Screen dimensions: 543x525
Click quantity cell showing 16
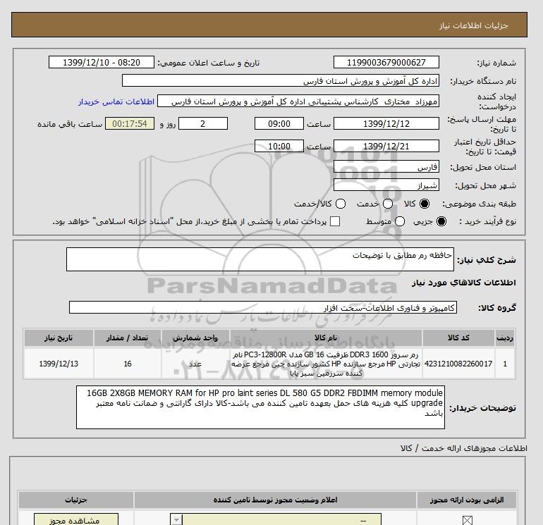tap(128, 364)
